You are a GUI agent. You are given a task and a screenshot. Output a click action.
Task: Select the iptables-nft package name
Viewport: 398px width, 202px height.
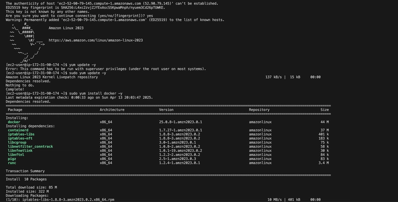(x=20, y=138)
